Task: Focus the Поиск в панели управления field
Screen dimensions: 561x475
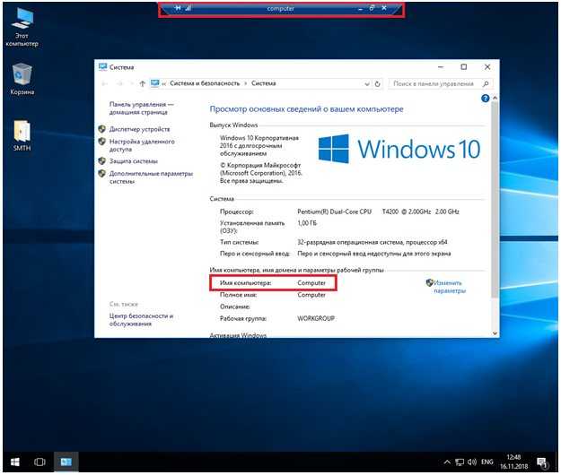Action: click(440, 83)
